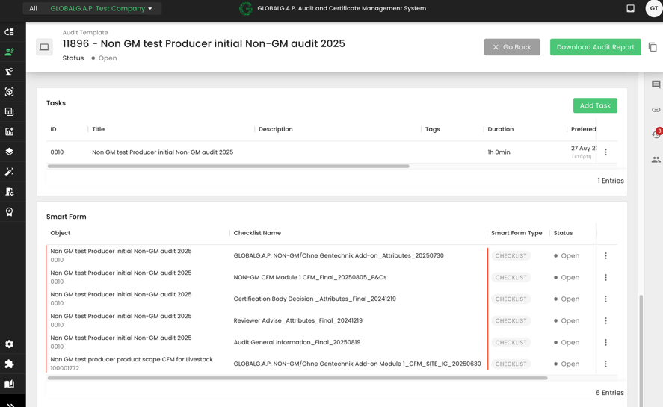Click the Go Back button

coord(512,47)
